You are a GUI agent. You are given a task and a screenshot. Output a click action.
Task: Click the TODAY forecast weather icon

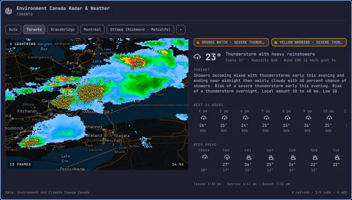tap(204, 157)
